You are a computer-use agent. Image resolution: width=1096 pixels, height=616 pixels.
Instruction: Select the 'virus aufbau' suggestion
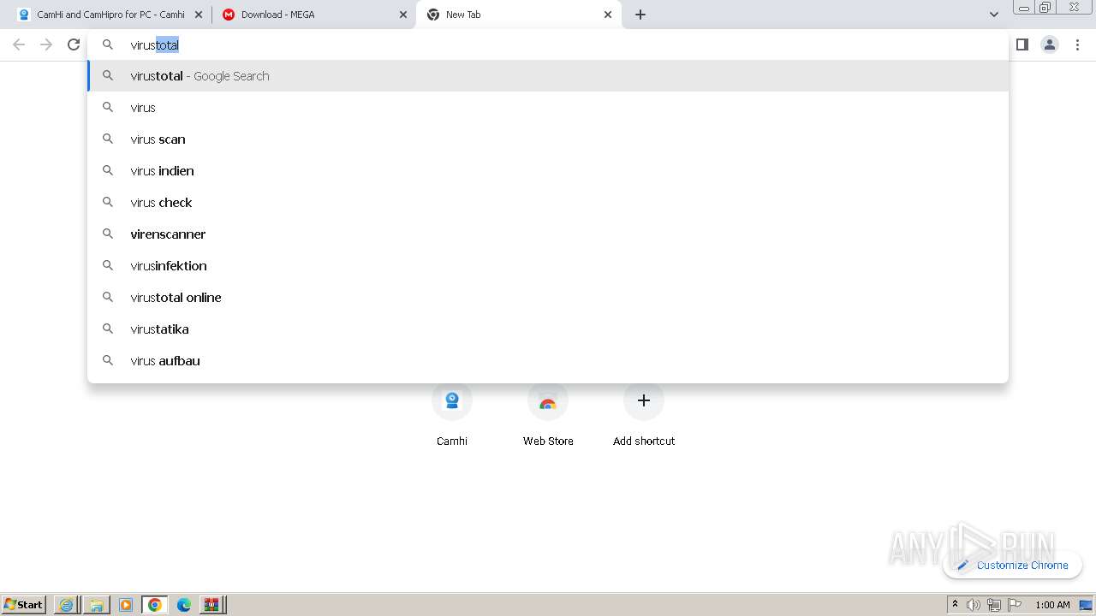[x=548, y=361]
